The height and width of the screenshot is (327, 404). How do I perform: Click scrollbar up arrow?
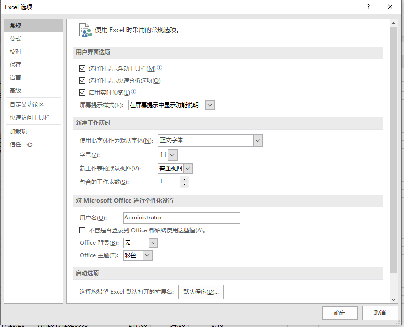[x=394, y=24]
